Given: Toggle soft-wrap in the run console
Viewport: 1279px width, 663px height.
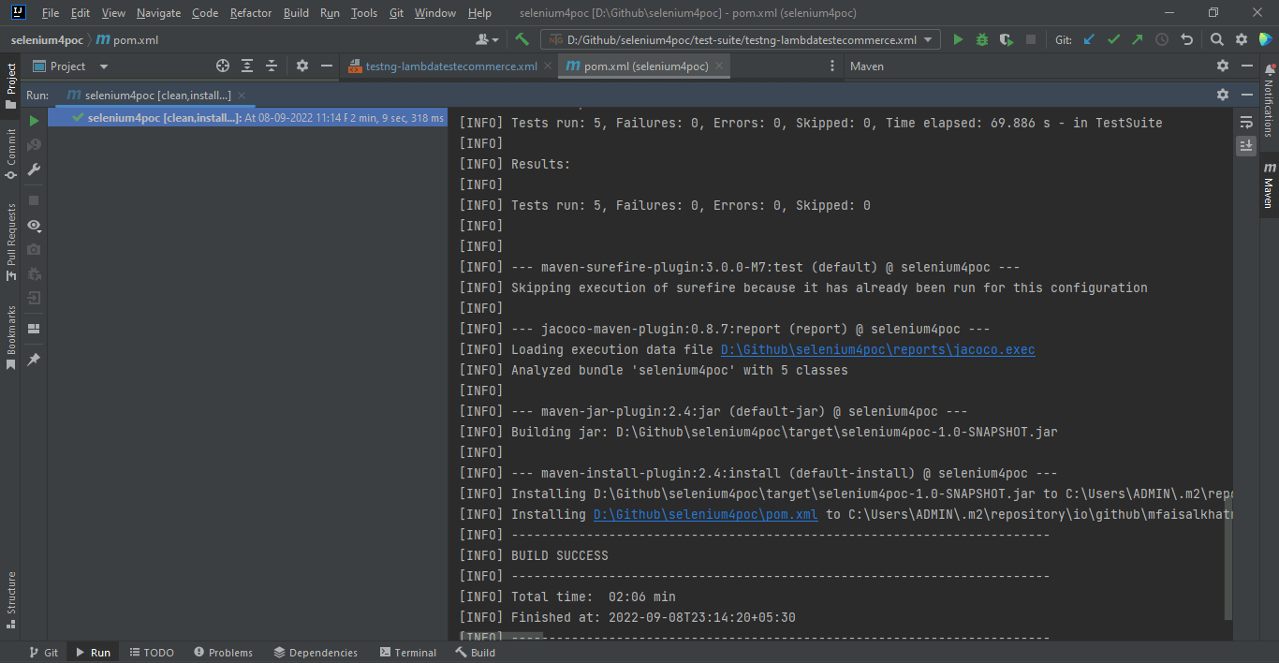Looking at the screenshot, I should (x=1247, y=122).
